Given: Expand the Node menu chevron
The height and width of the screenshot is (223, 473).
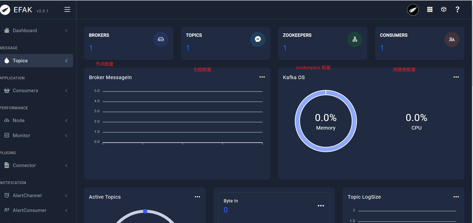Looking at the screenshot, I should coord(66,121).
